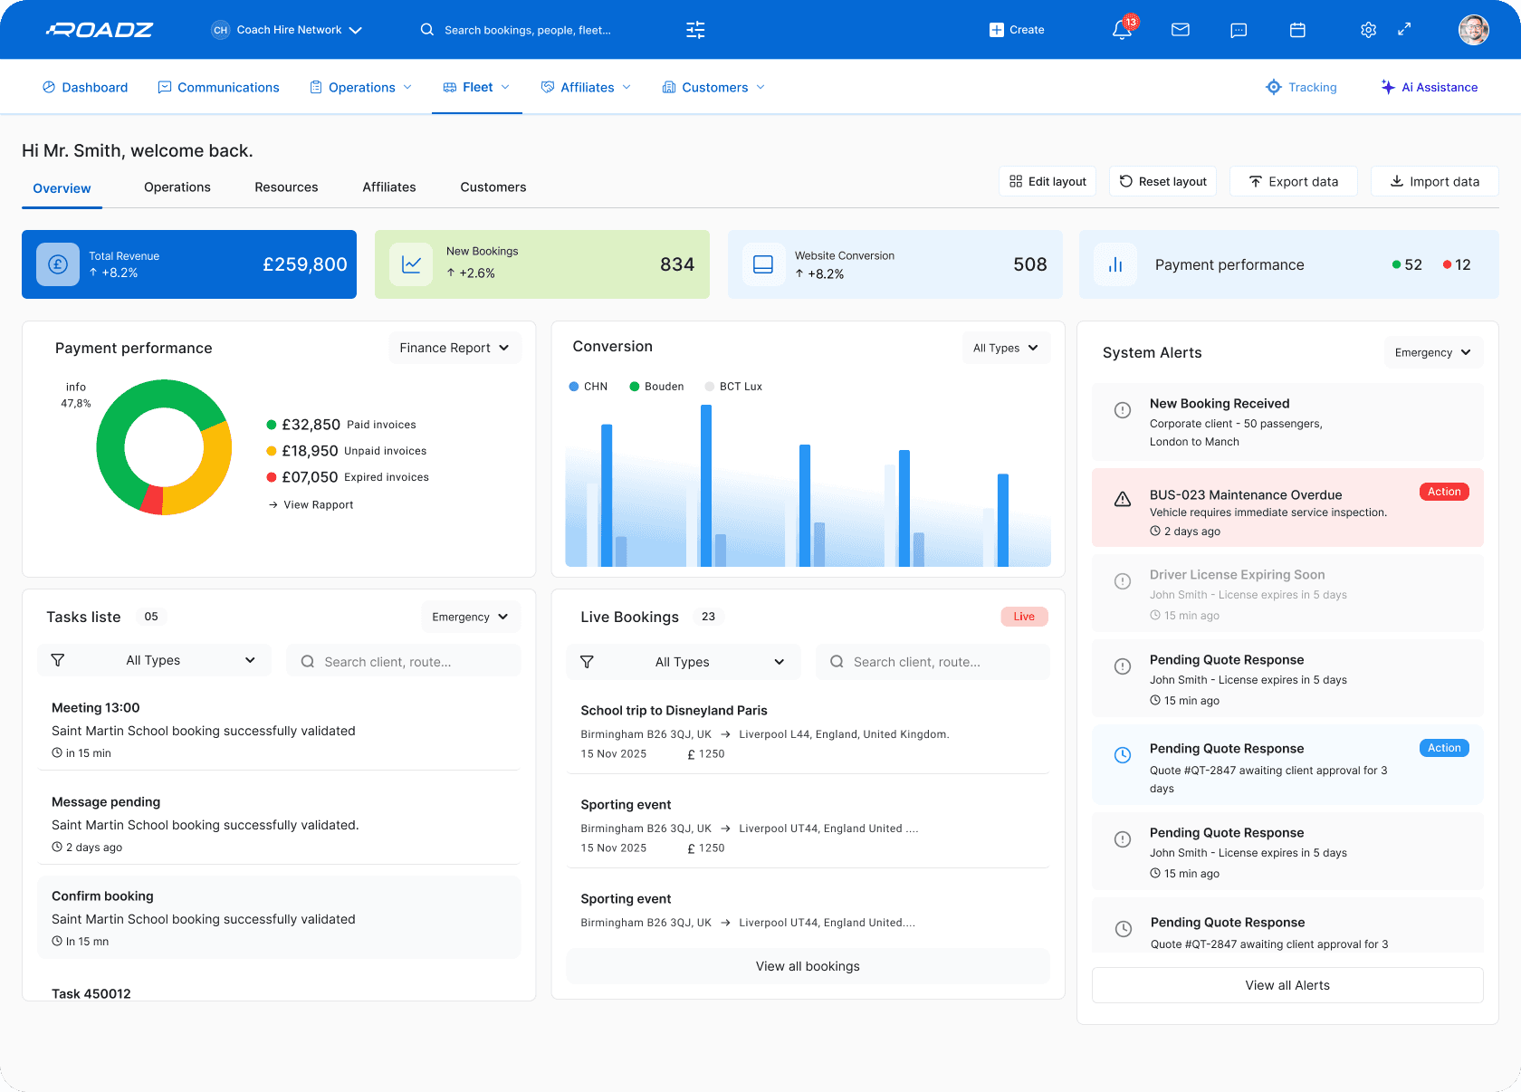Click Live Bookings search client field
This screenshot has height=1092, width=1521.
933,662
